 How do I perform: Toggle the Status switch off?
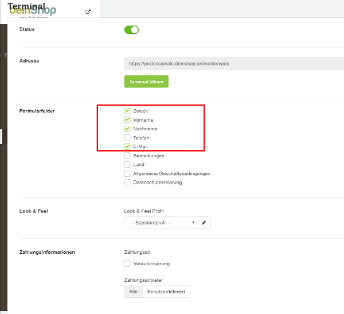pos(131,30)
